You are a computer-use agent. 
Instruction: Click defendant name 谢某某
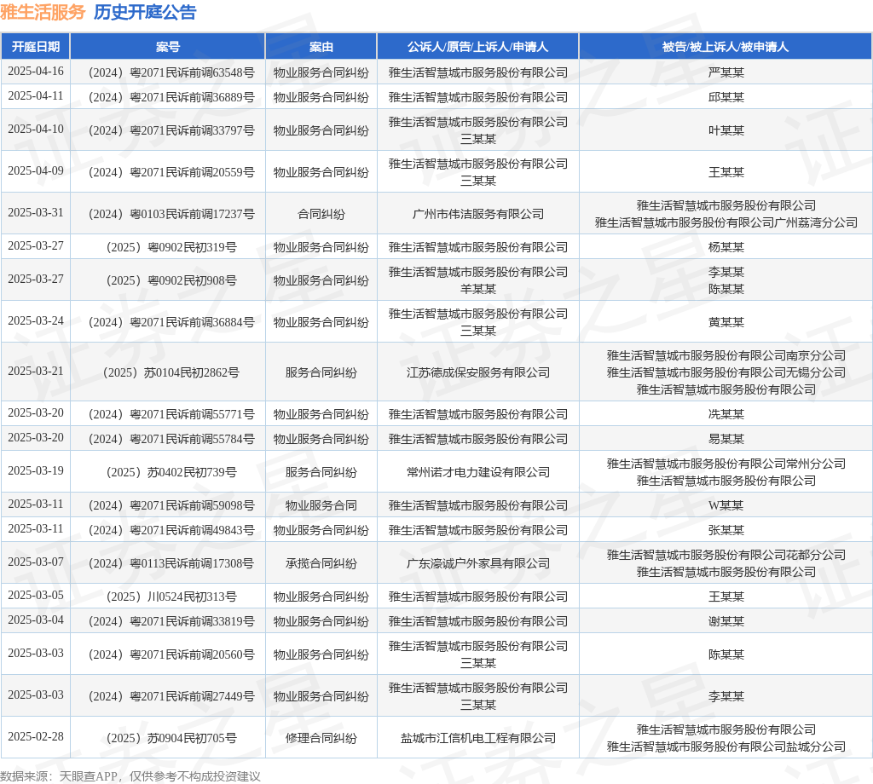point(726,621)
